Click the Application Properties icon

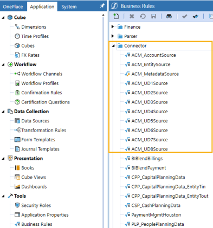point(17,214)
